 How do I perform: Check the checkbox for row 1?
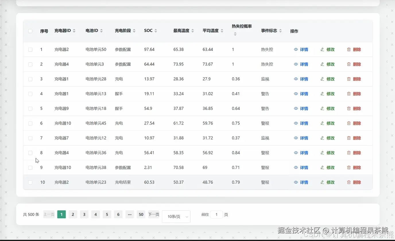tap(30, 49)
